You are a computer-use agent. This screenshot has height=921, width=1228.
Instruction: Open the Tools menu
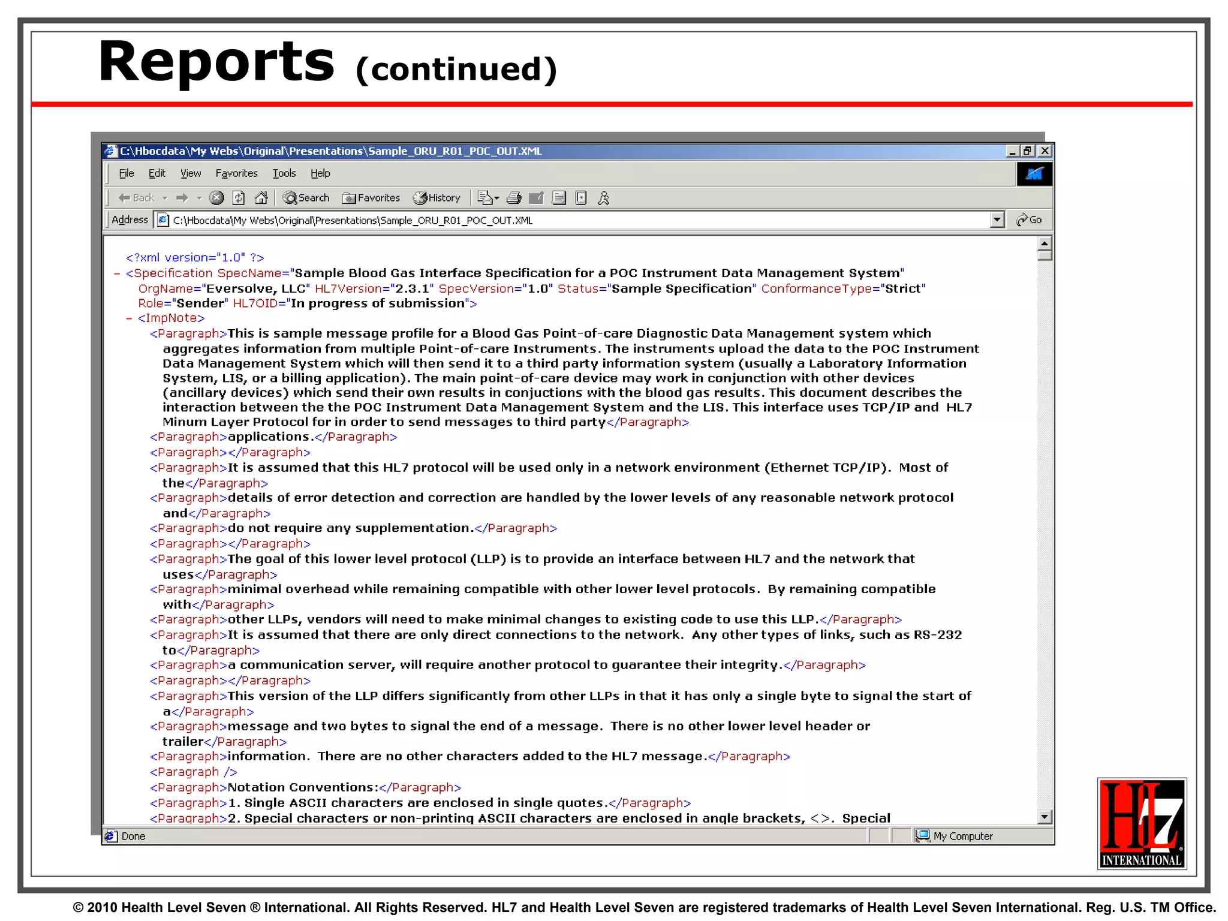pyautogui.click(x=284, y=173)
